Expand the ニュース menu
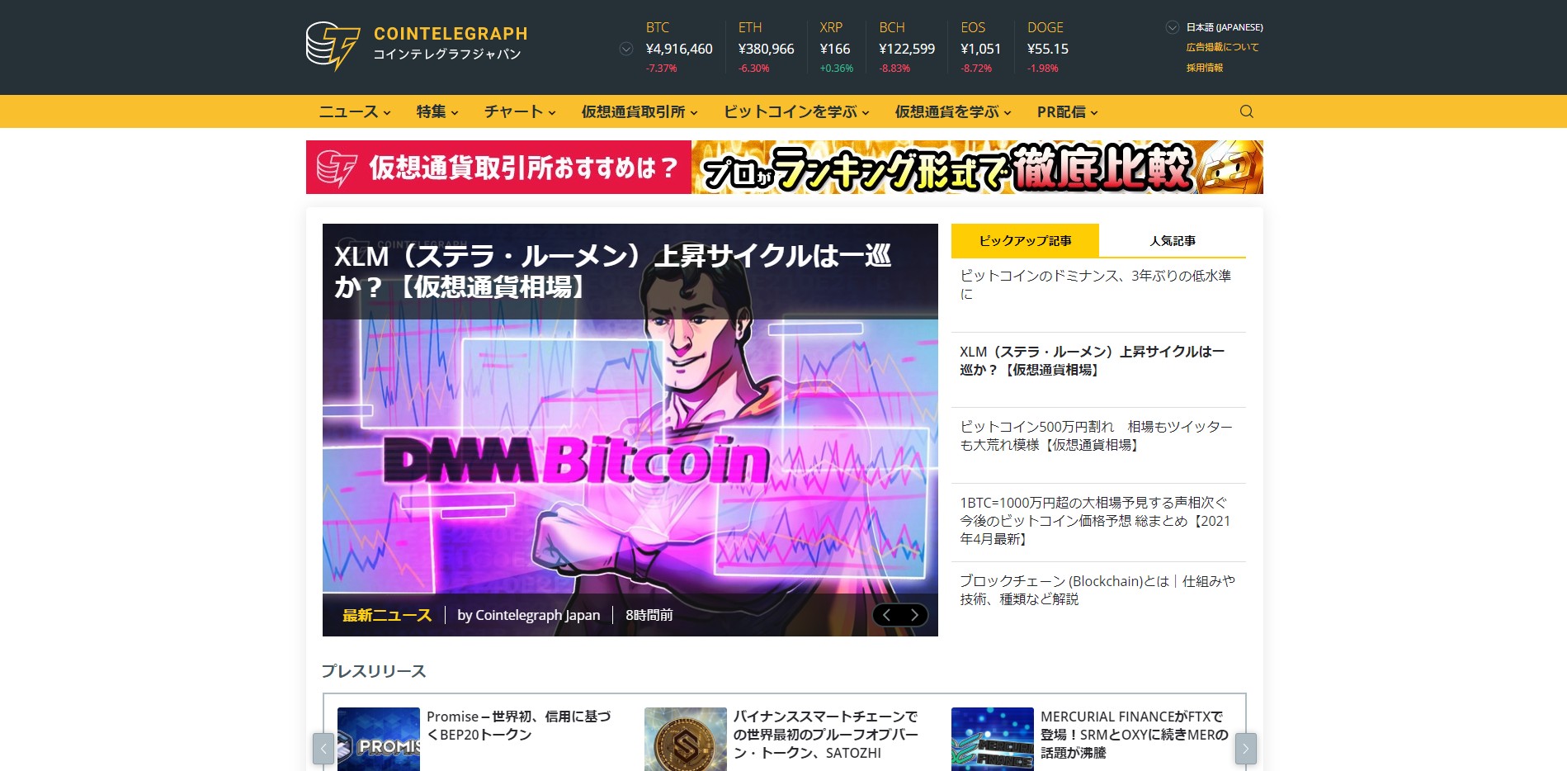This screenshot has height=771, width=1567. [x=355, y=111]
